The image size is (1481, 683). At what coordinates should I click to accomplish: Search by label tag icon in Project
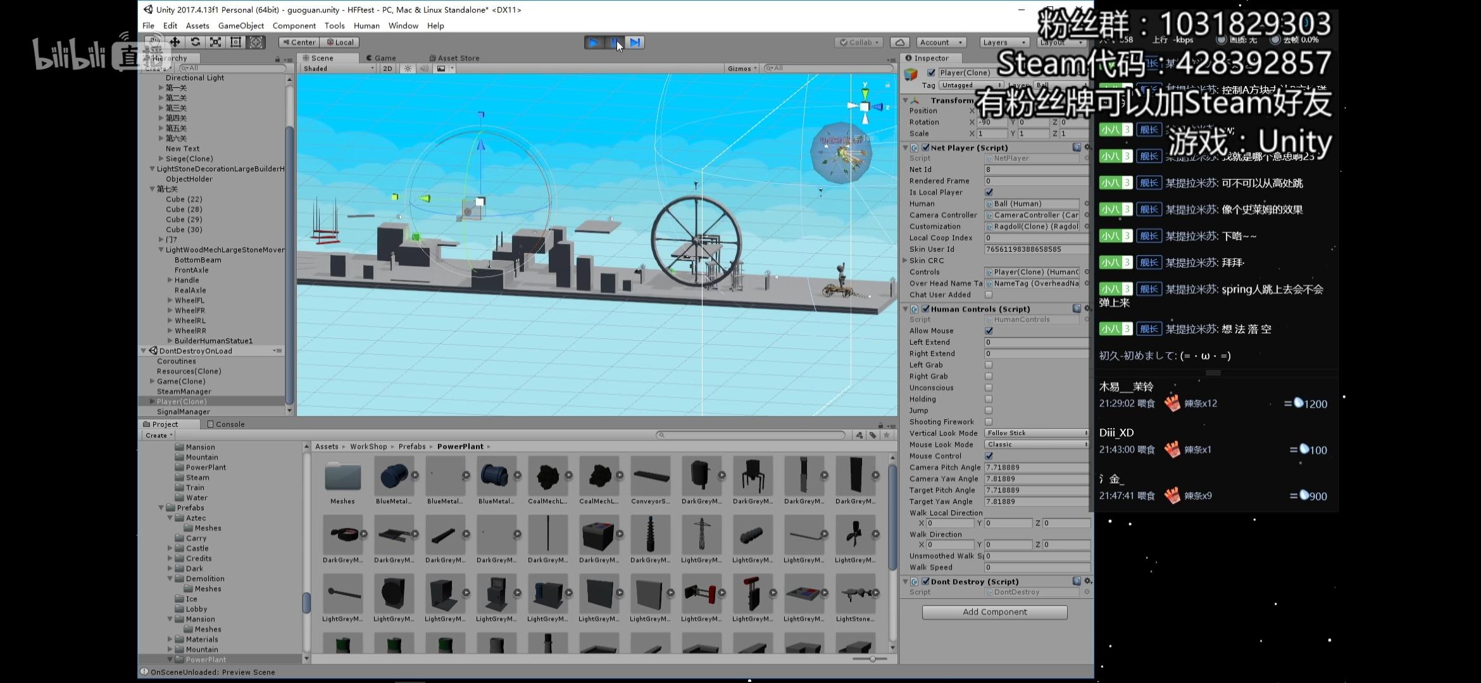pyautogui.click(x=873, y=435)
